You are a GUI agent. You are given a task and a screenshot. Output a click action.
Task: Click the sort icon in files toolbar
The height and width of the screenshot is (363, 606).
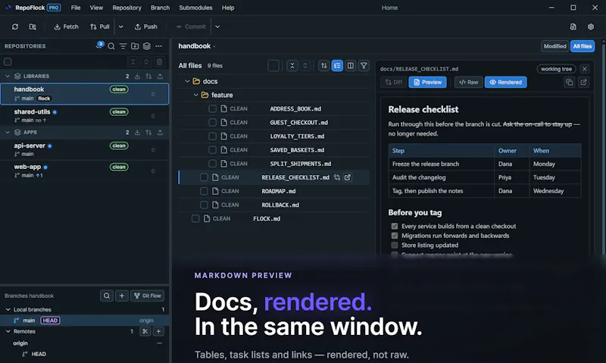324,66
